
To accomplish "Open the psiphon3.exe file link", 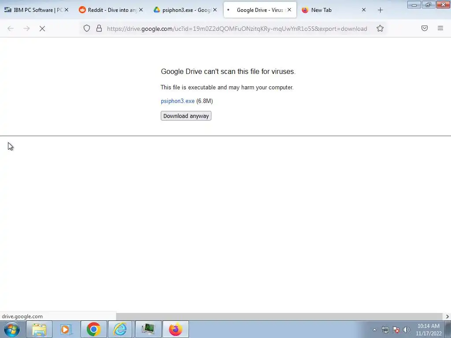I will click(177, 101).
